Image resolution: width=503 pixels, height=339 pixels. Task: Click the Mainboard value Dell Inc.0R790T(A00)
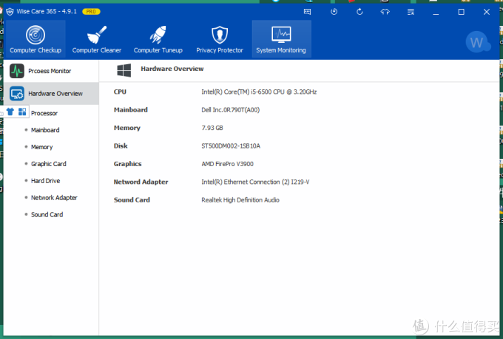click(x=230, y=110)
